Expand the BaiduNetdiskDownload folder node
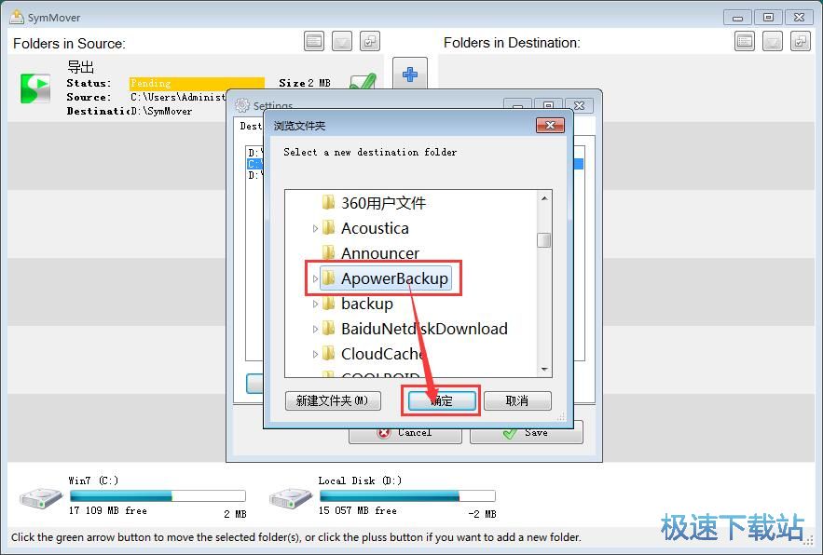Screen dimensions: 823x555 [315, 329]
